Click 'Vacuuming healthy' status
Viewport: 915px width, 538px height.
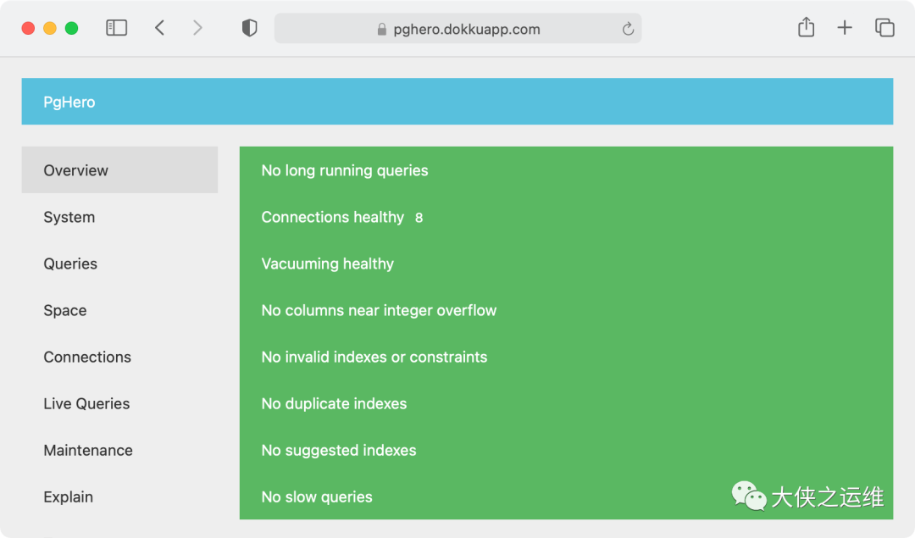point(327,263)
